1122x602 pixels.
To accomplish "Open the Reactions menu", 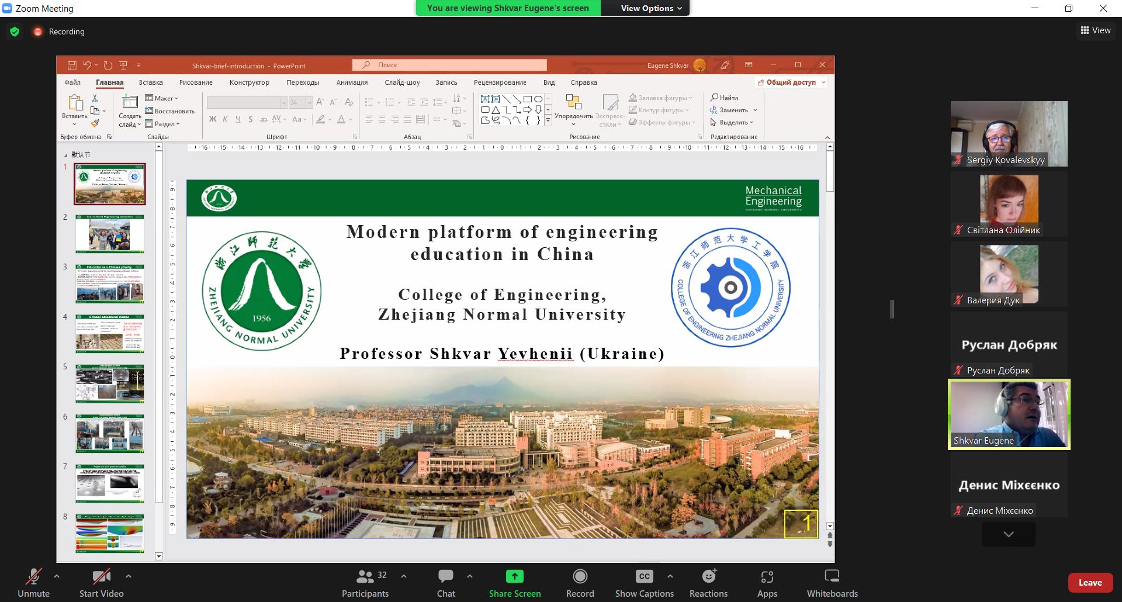I will (x=708, y=583).
